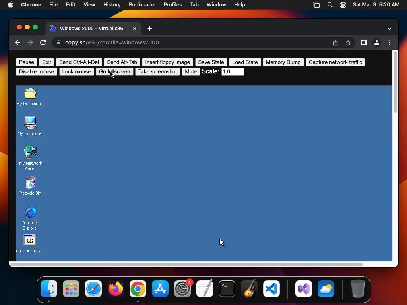This screenshot has height=305, width=407.
Task: Click Capture network traffic
Action: [x=335, y=62]
